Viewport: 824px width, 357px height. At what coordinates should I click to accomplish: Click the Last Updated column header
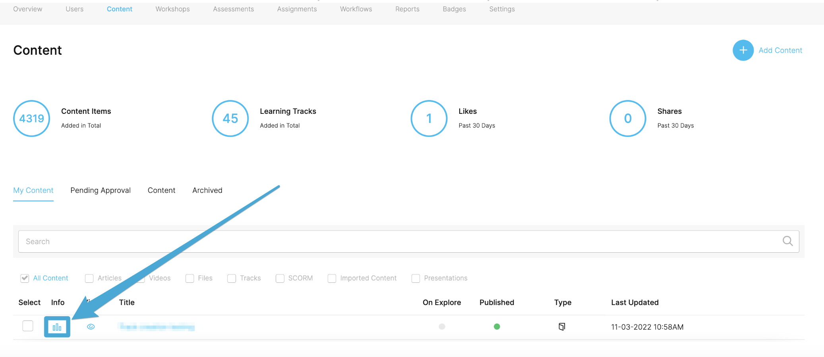click(x=634, y=303)
